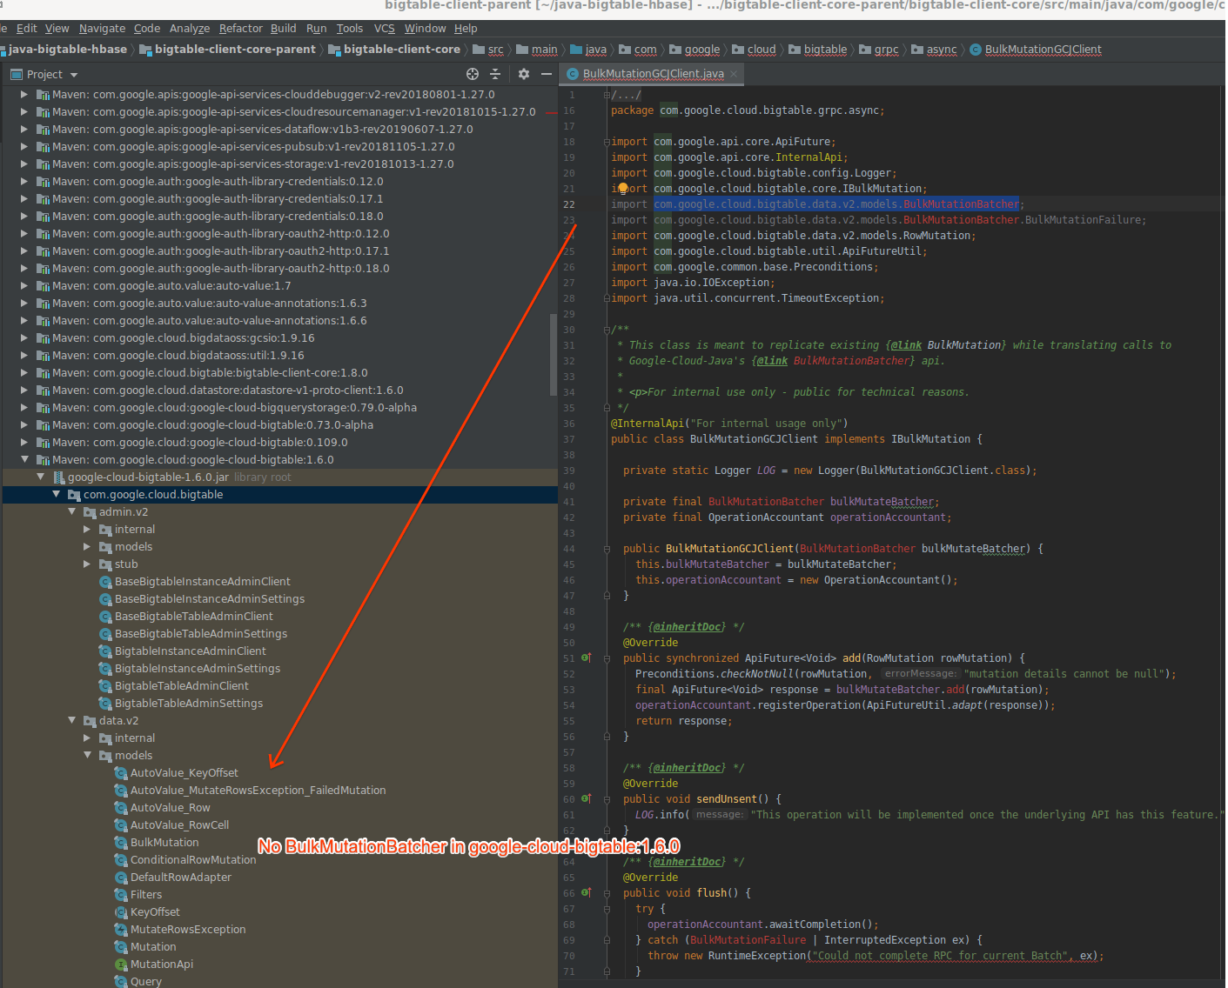Click the locate/scroll-from-source target icon

(473, 74)
